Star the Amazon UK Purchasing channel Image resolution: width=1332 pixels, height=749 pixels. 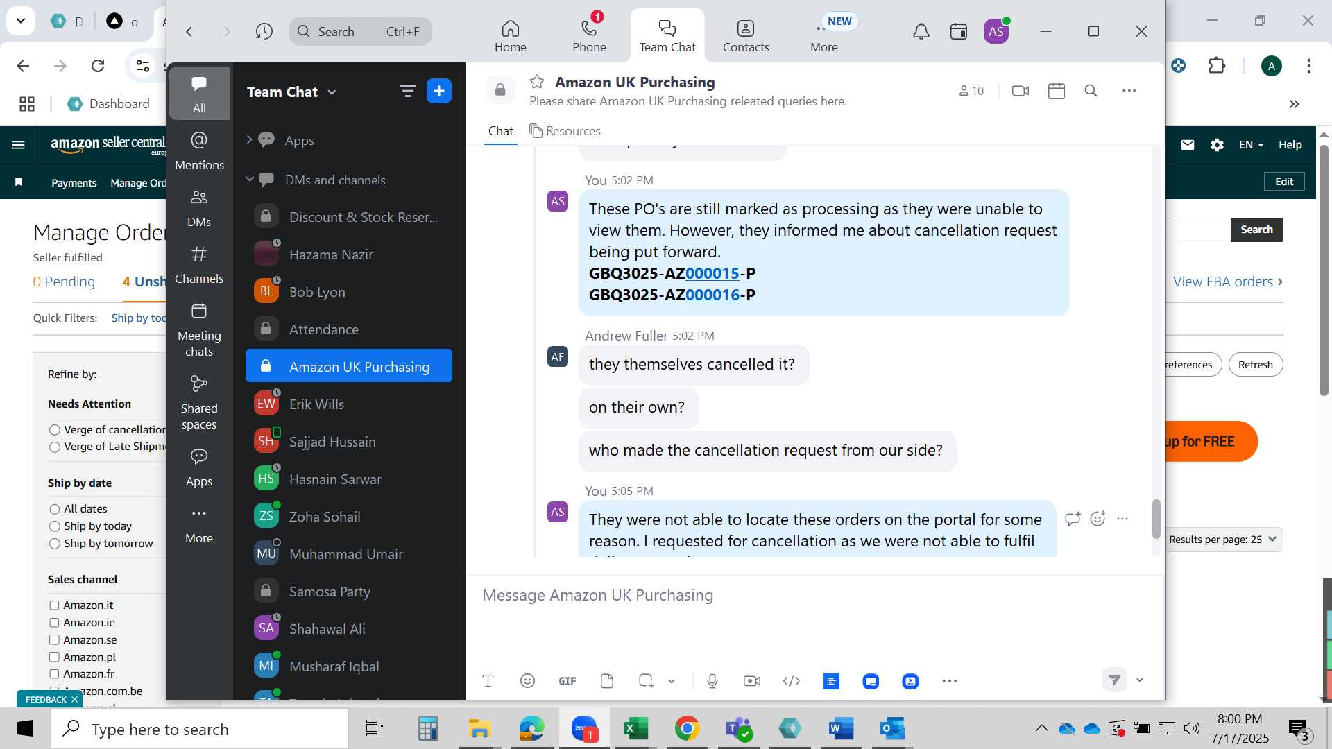pyautogui.click(x=536, y=82)
